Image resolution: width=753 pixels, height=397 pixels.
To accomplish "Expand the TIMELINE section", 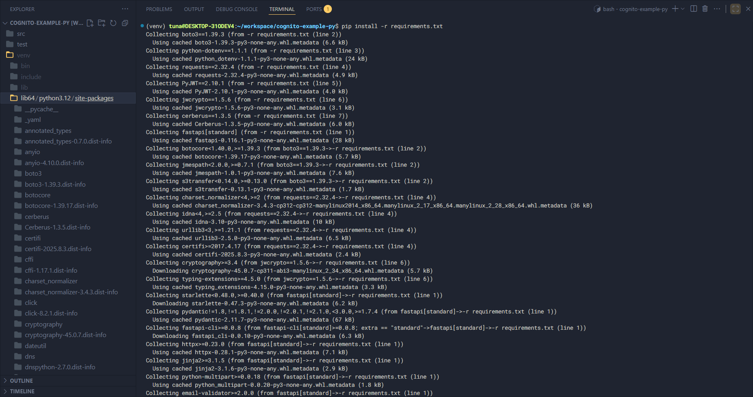I will [x=22, y=391].
